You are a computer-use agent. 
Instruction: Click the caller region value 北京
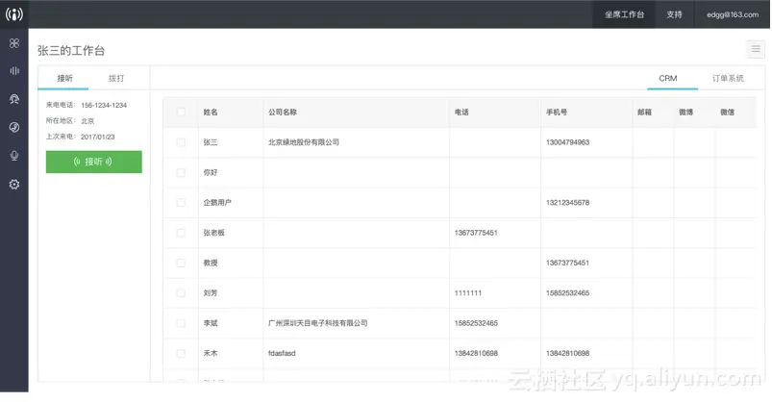(x=87, y=121)
